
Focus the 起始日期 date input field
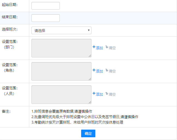click(x=46, y=6)
